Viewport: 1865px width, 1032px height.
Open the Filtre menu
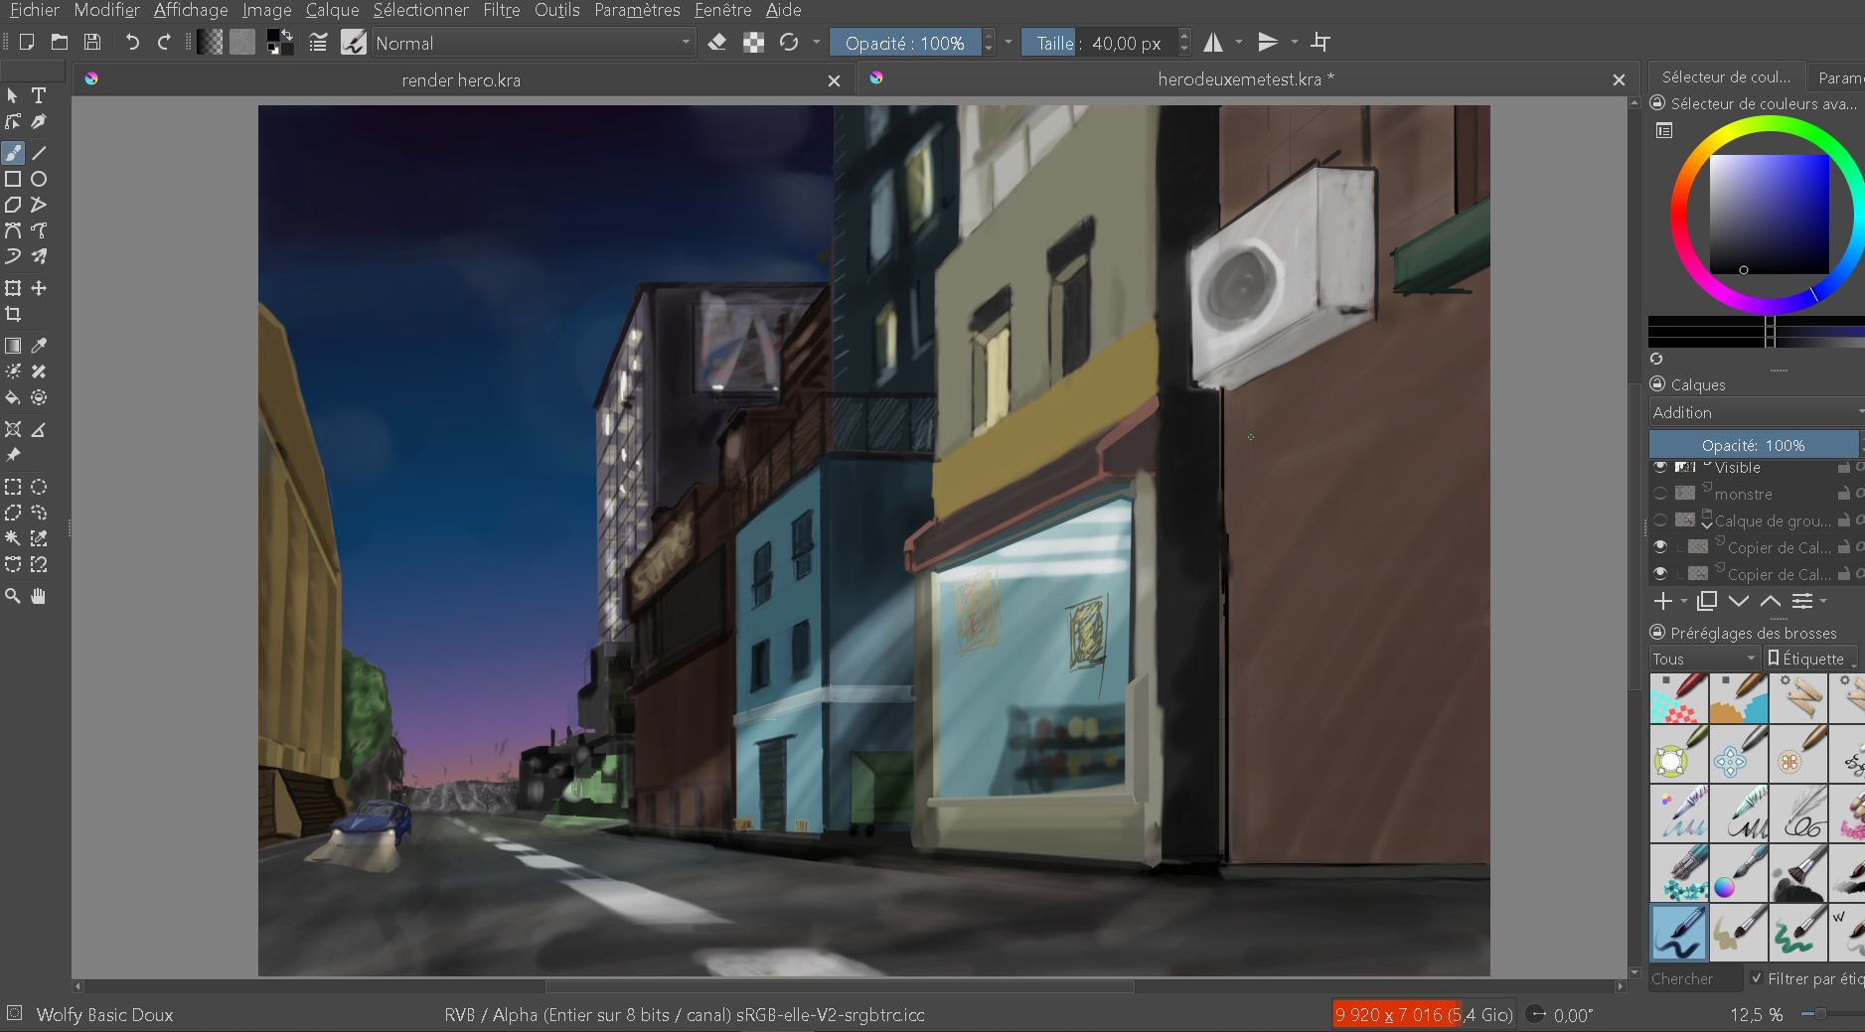point(501,10)
